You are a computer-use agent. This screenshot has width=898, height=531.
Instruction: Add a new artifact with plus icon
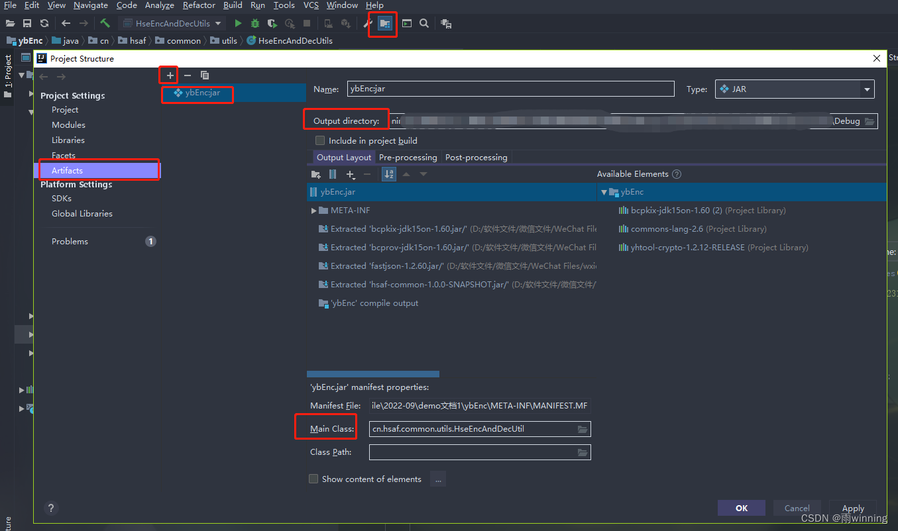pos(170,75)
